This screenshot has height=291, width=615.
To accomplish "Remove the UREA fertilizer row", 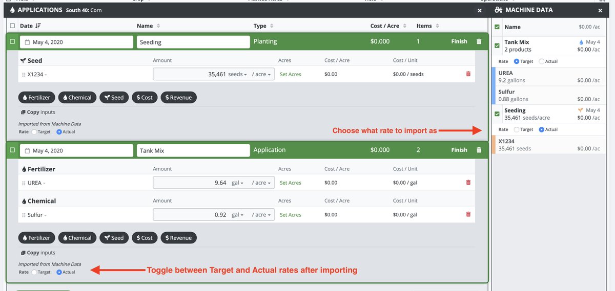I will tap(468, 183).
